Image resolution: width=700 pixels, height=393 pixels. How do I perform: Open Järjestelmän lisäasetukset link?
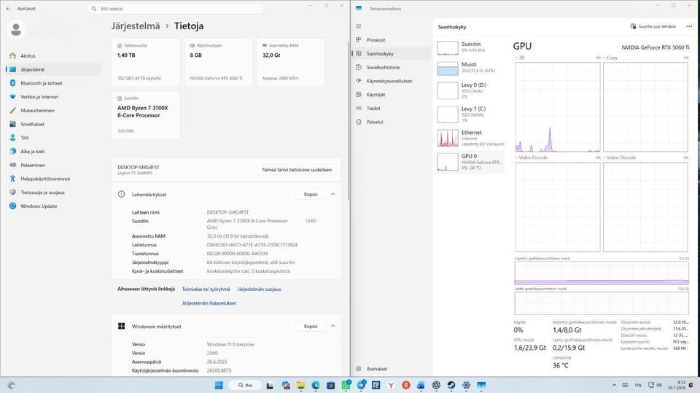pyautogui.click(x=209, y=303)
